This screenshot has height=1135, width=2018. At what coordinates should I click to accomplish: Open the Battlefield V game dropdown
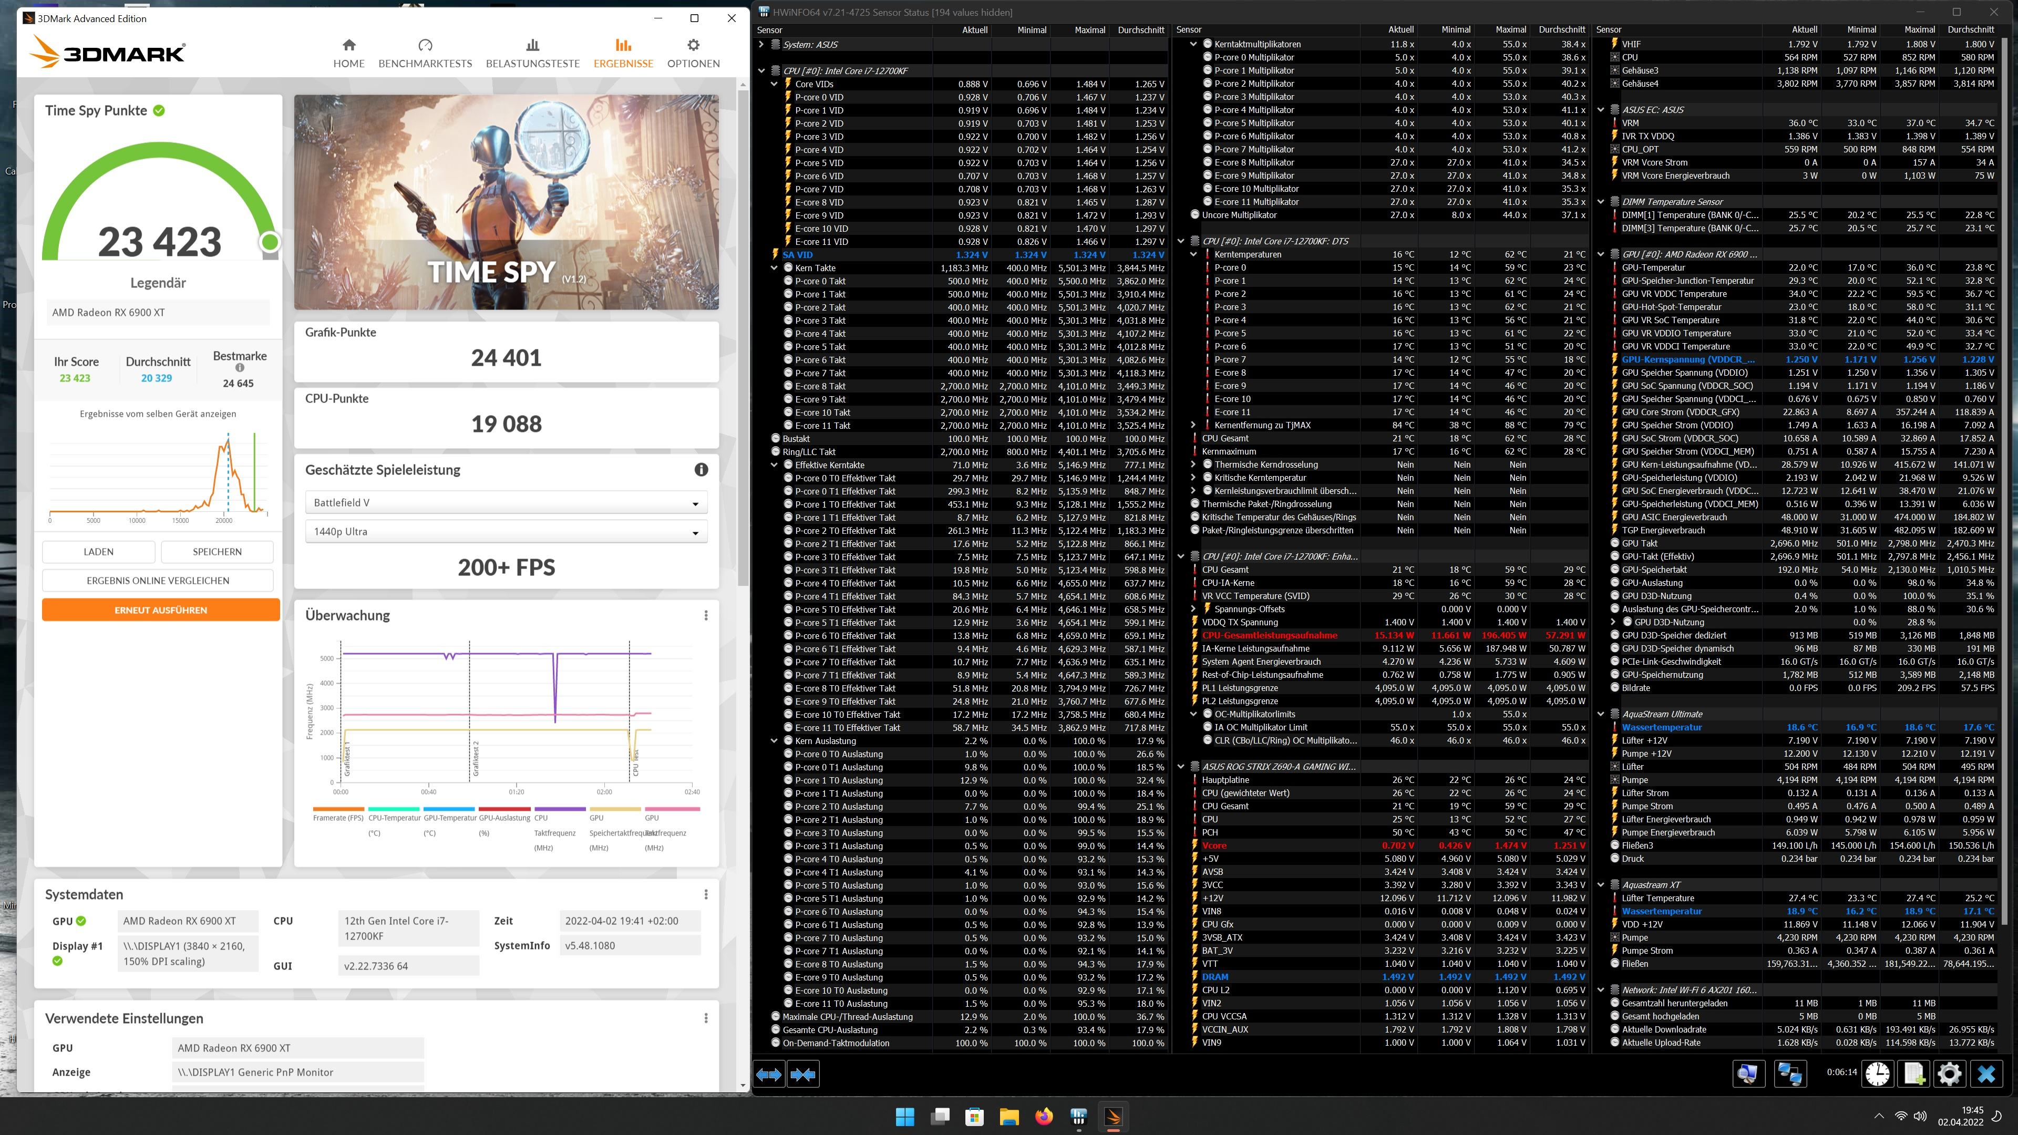(x=506, y=502)
